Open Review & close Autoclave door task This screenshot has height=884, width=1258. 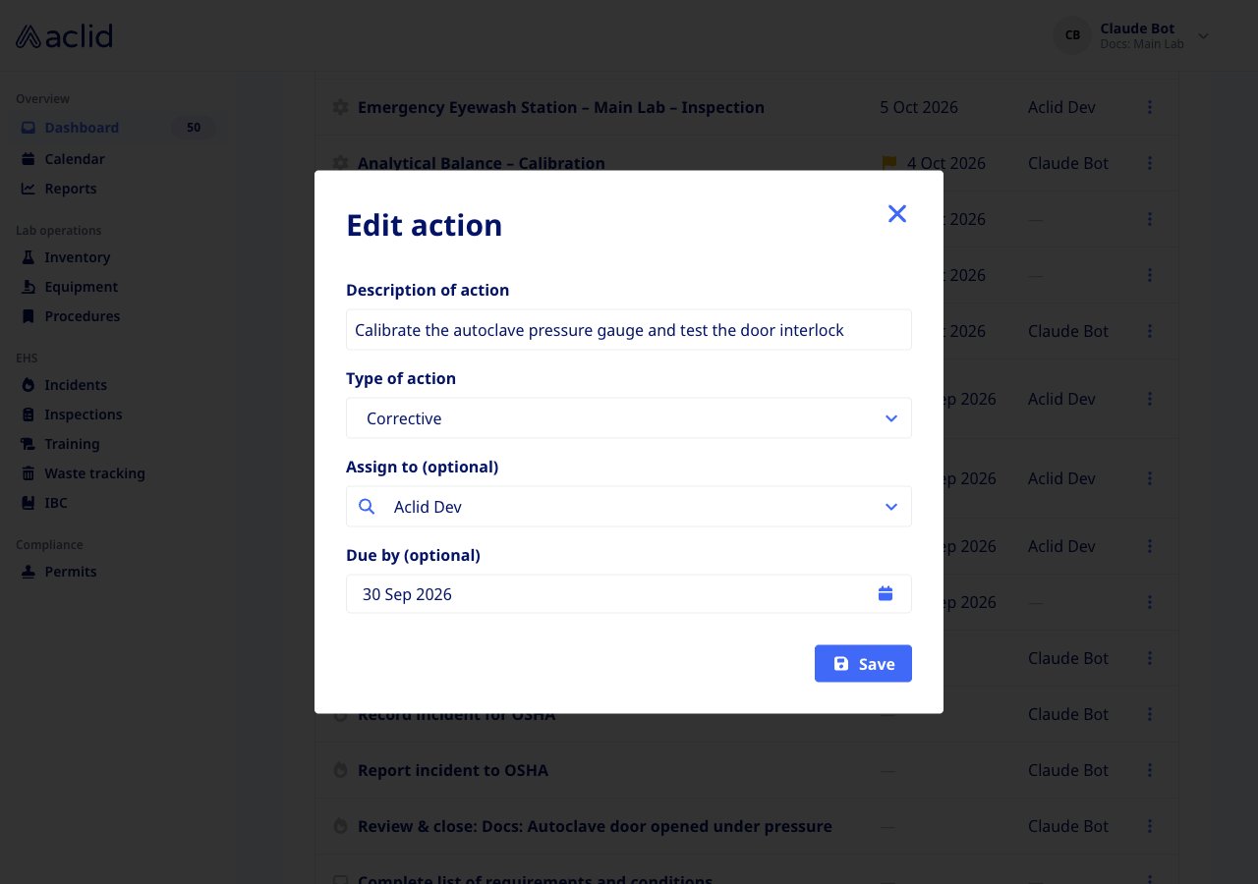[x=595, y=826]
